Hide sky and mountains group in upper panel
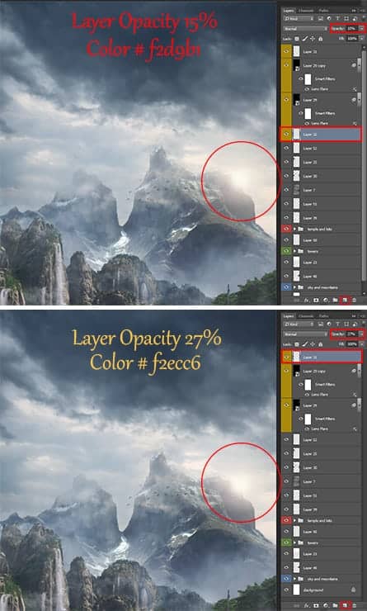 click(x=286, y=287)
